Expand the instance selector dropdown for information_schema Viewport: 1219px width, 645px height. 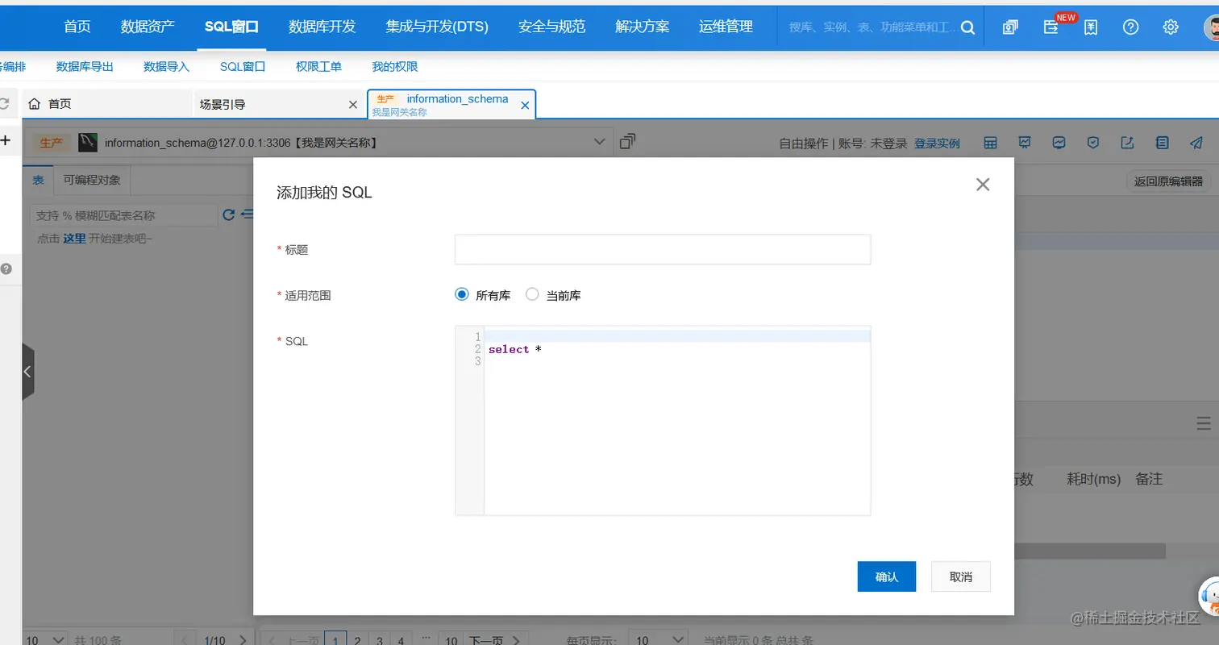click(x=599, y=142)
